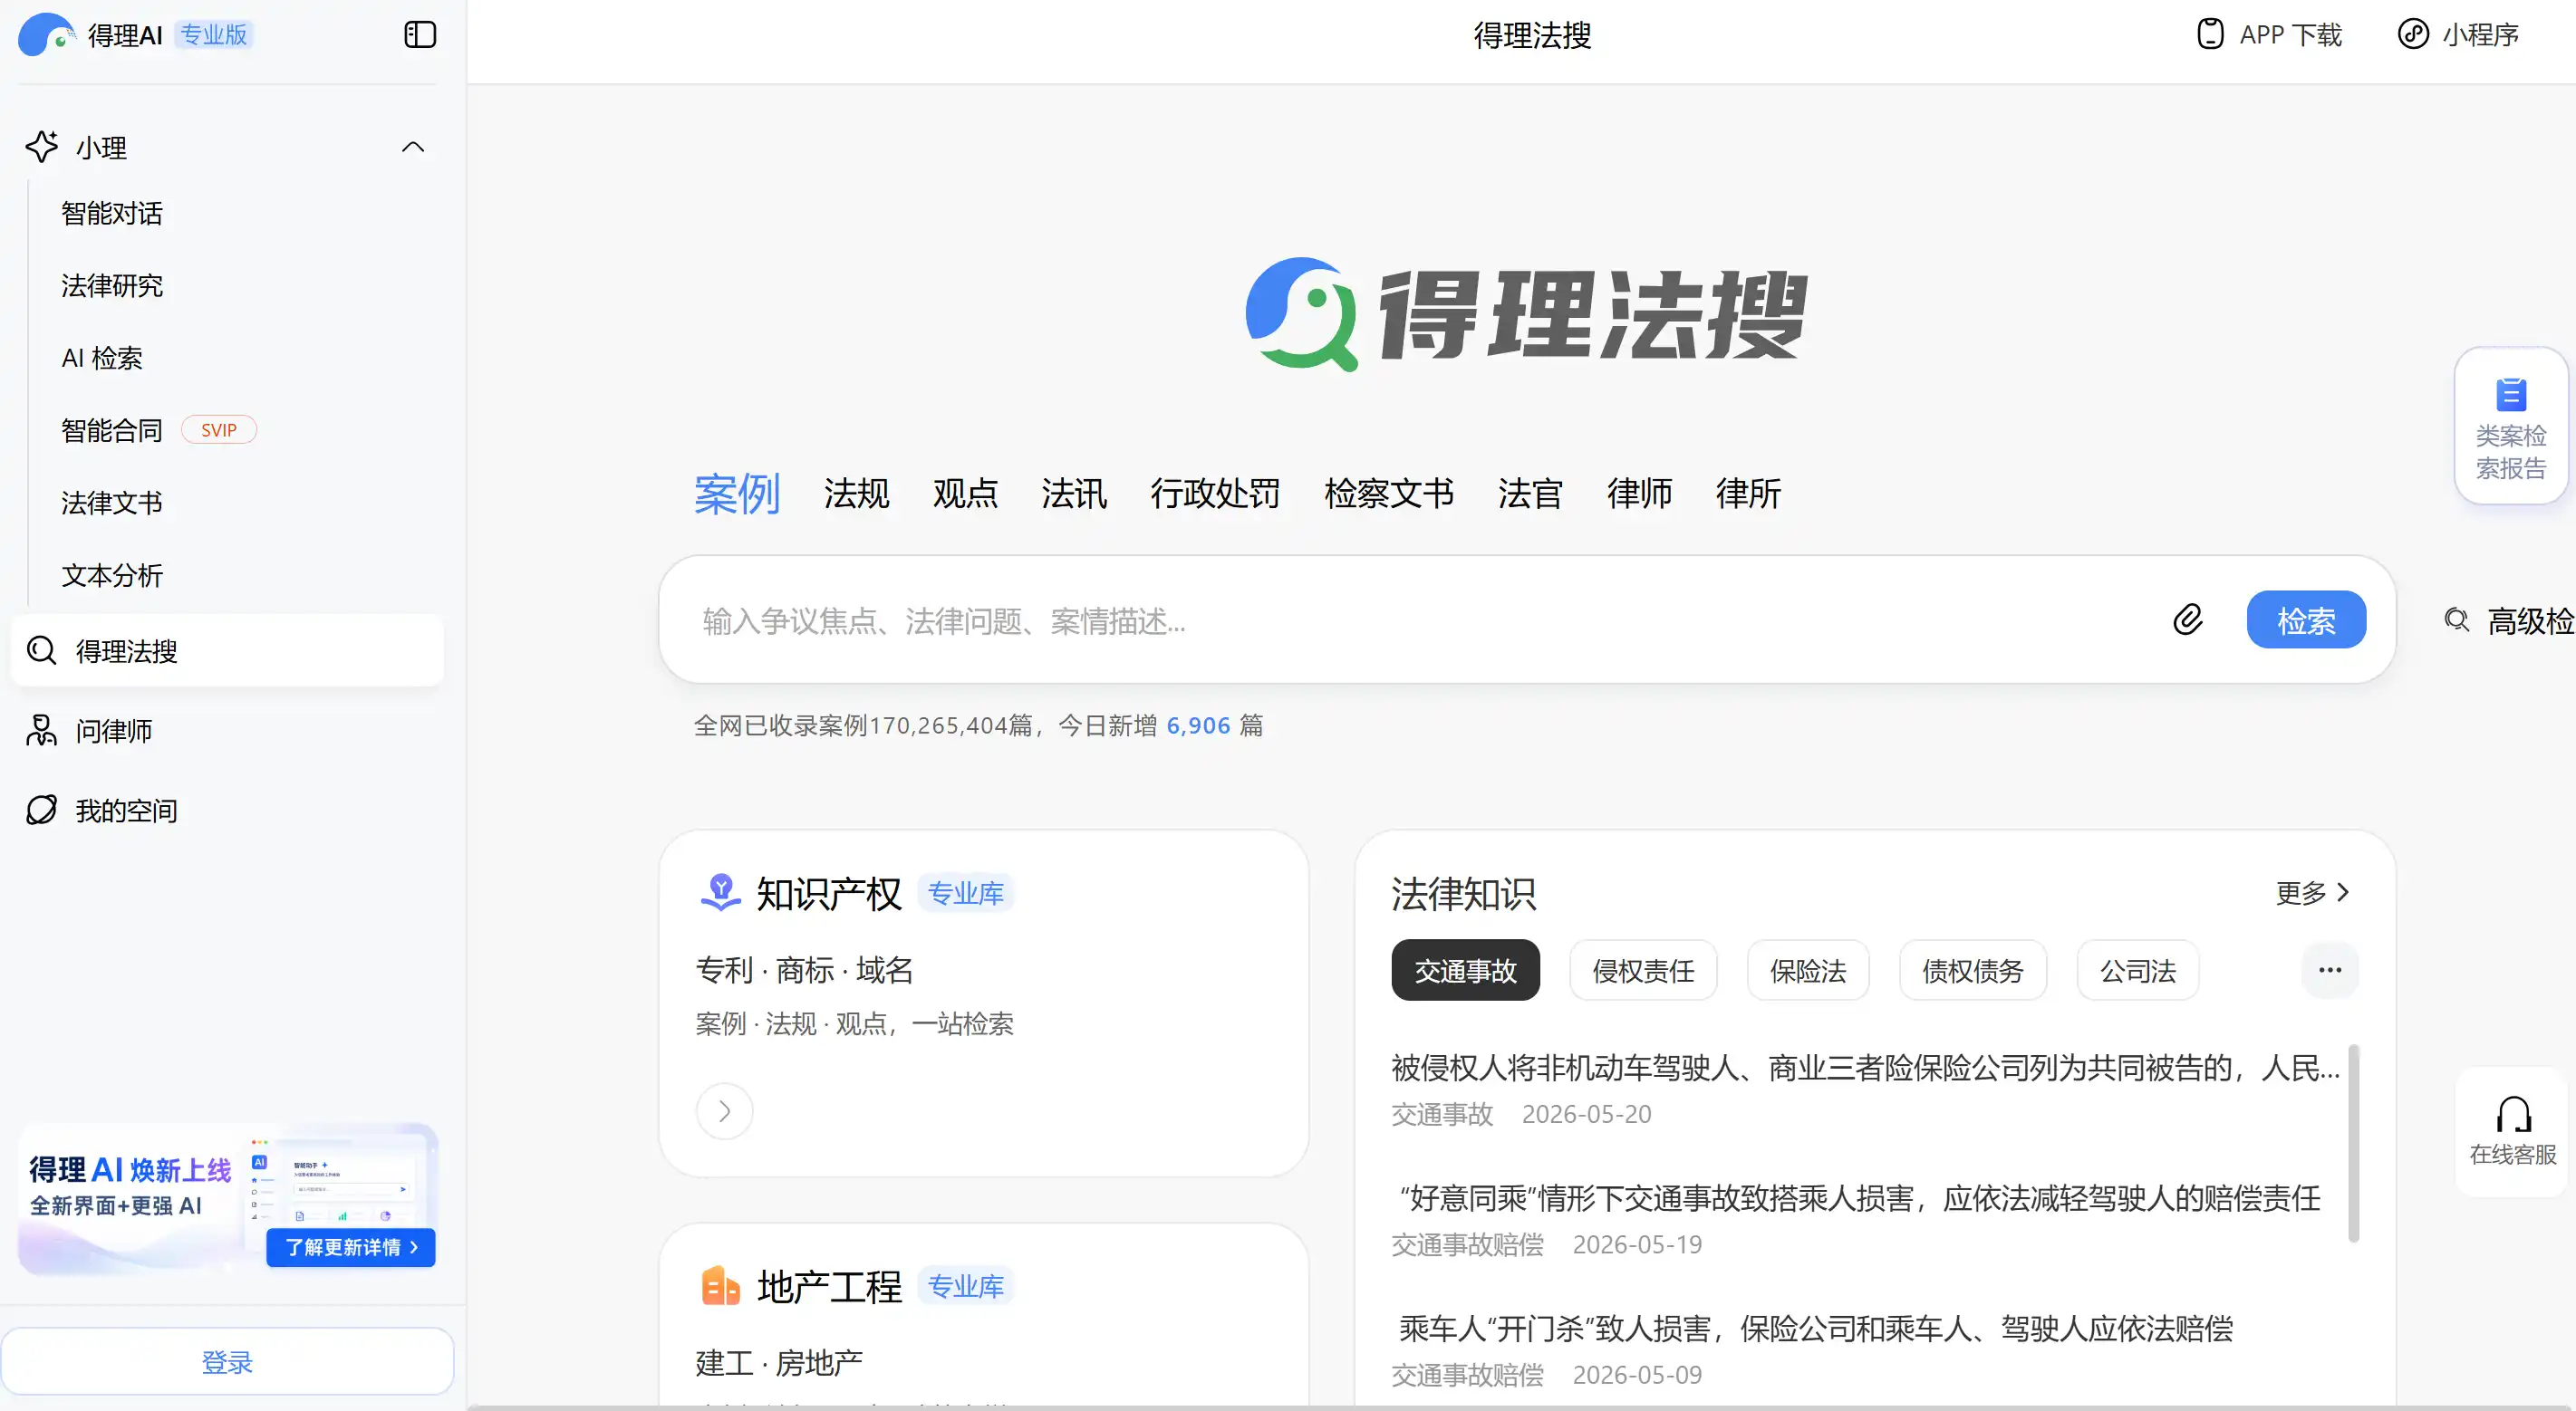Click the 得理法搜 magnifier icon in sidebar

41,650
